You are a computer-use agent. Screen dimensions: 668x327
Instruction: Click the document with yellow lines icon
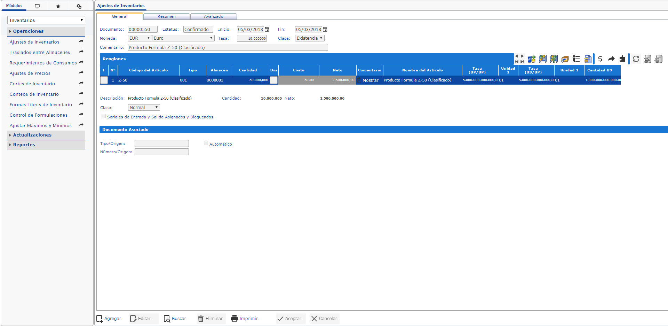588,59
